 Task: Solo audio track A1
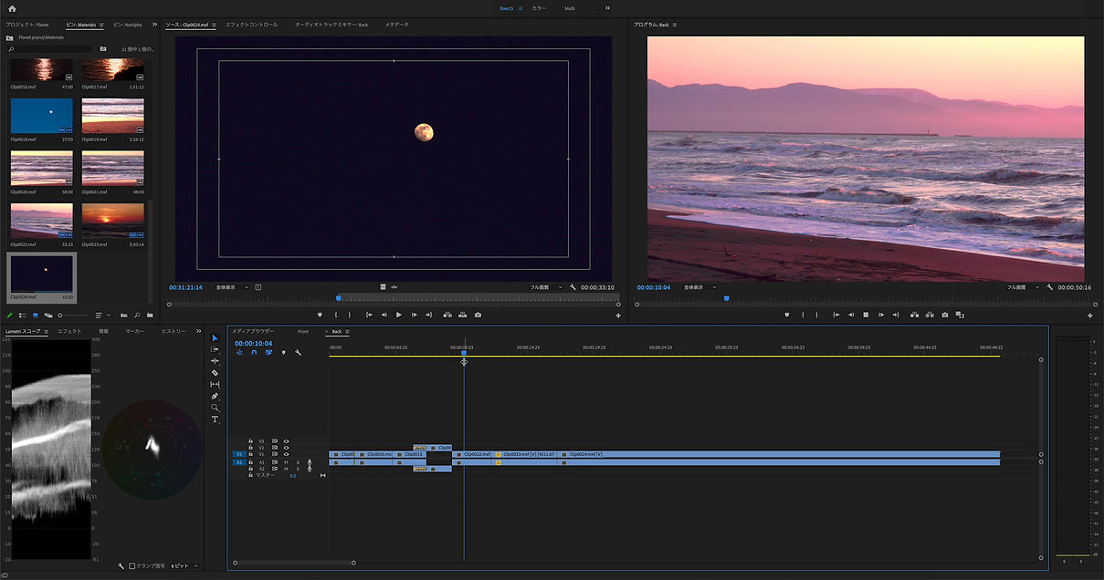pos(298,462)
